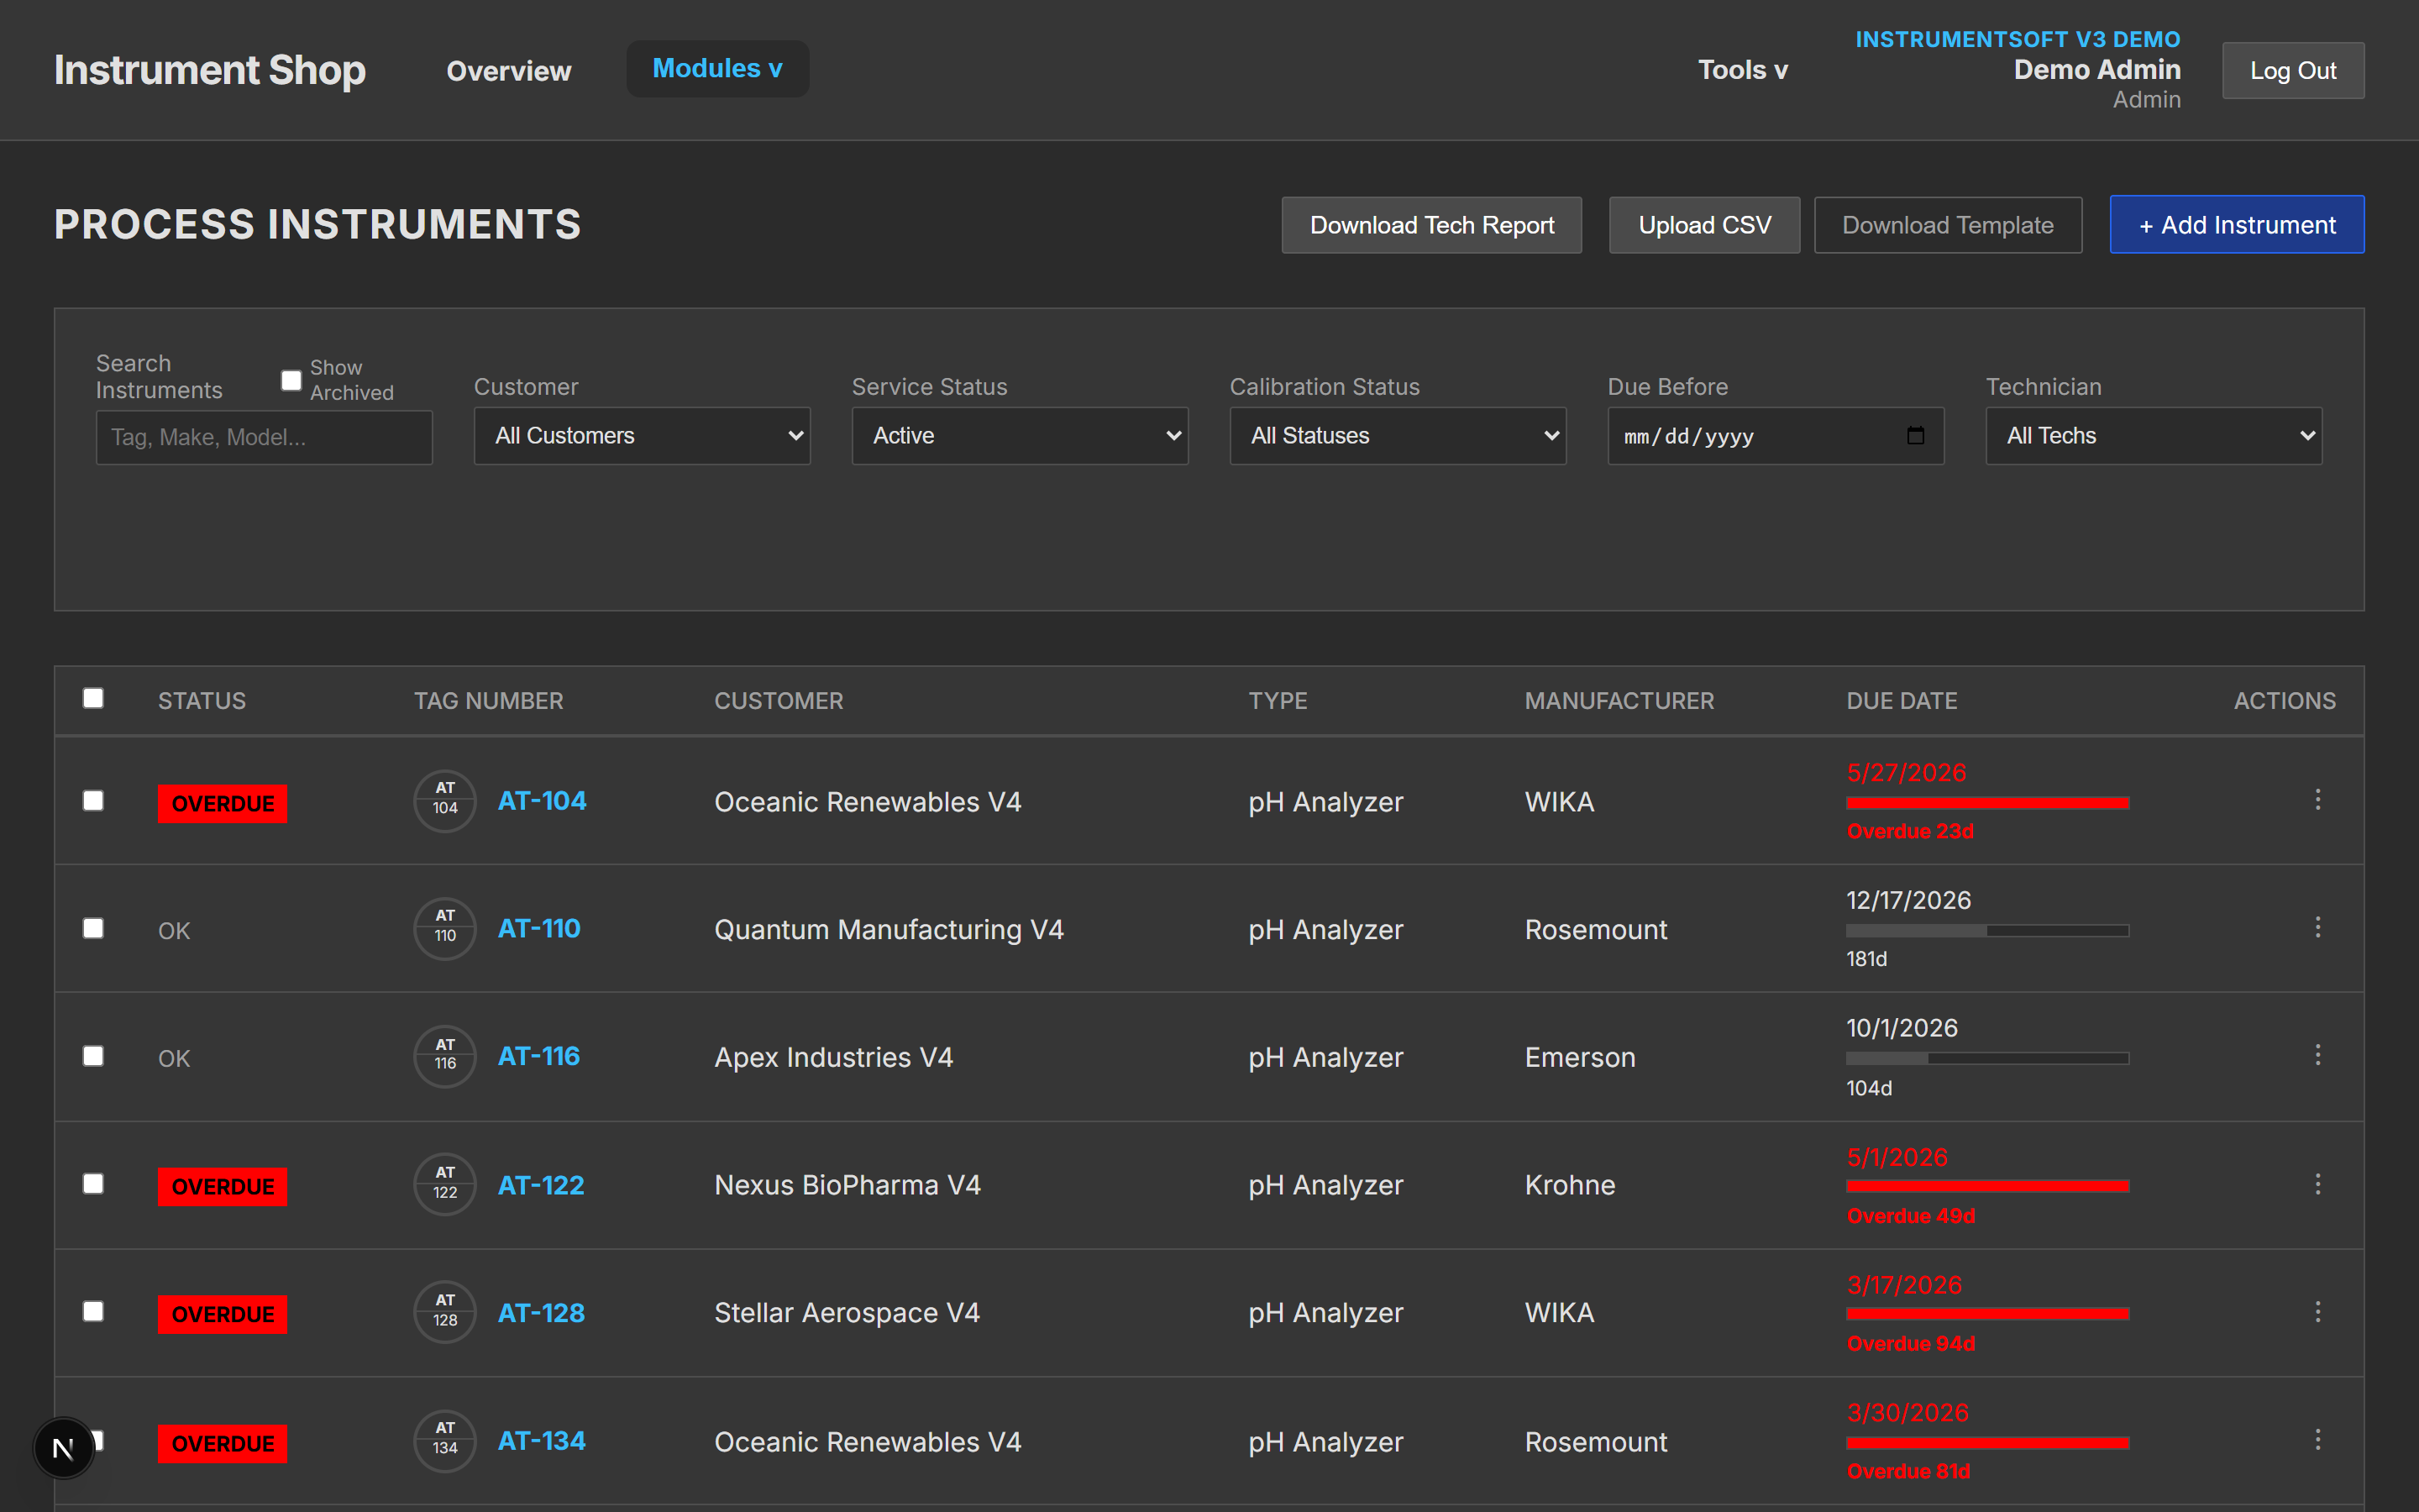The image size is (2419, 1512).
Task: Expand the All Techs technician dropdown
Action: coord(2153,435)
